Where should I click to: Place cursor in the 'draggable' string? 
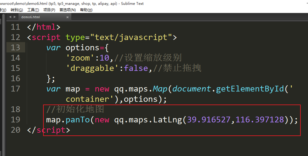coord(93,68)
